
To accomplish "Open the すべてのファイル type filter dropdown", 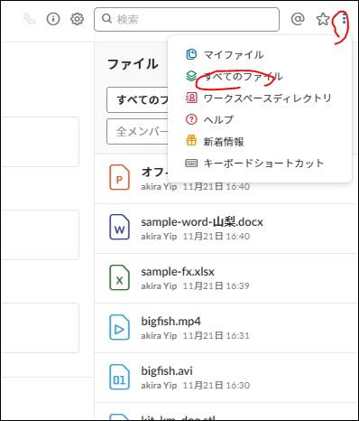I will click(x=138, y=99).
